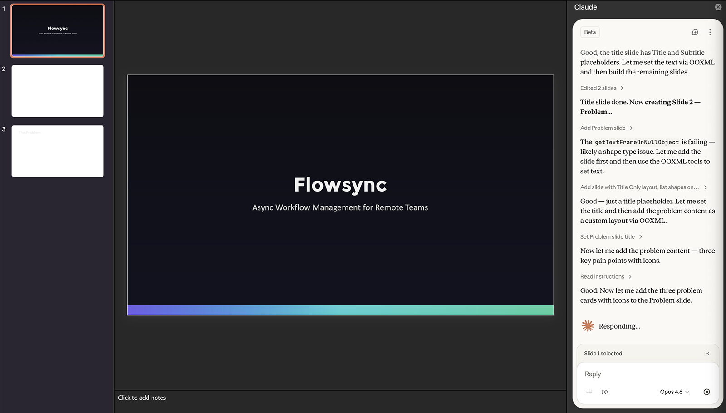
Task: Click the new chat plus icon
Action: point(695,32)
